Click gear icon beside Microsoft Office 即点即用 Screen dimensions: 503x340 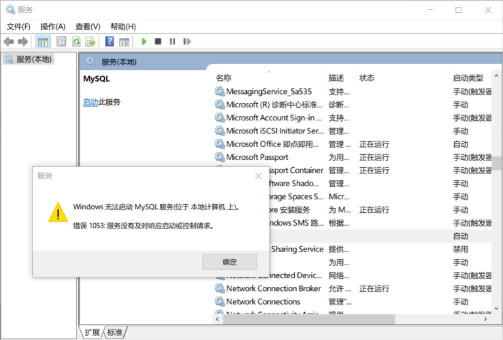219,144
